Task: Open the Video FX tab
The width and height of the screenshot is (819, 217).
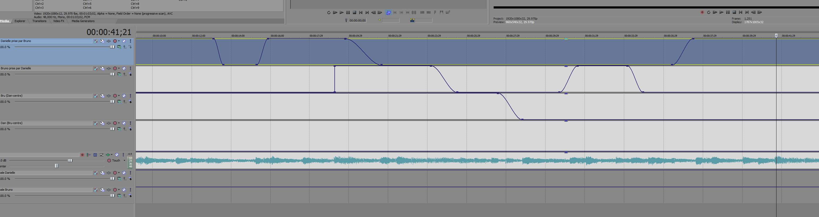Action: [58, 21]
